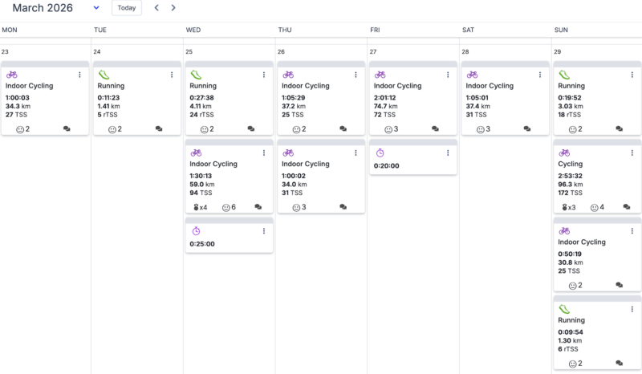
Task: Click the bike icon on Monday's Indoor Cycling
Action: tap(12, 75)
